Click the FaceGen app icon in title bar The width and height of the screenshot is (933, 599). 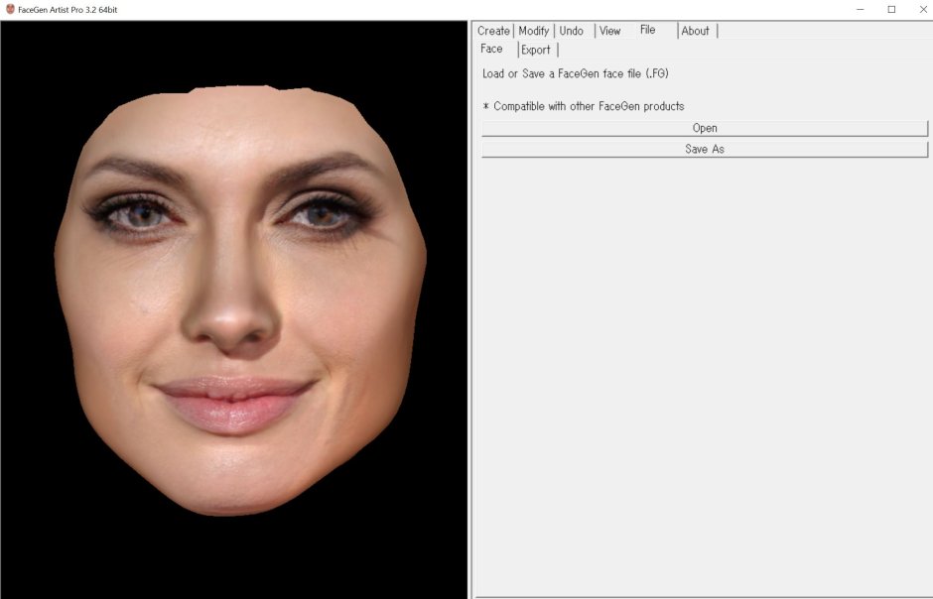(10, 9)
